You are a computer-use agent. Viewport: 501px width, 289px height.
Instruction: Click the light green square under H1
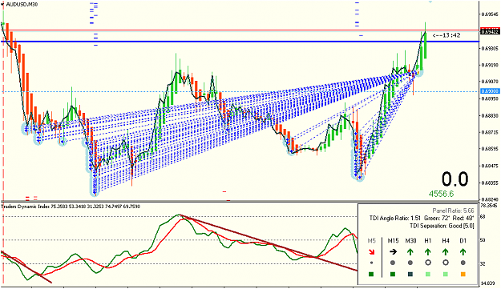428,274
